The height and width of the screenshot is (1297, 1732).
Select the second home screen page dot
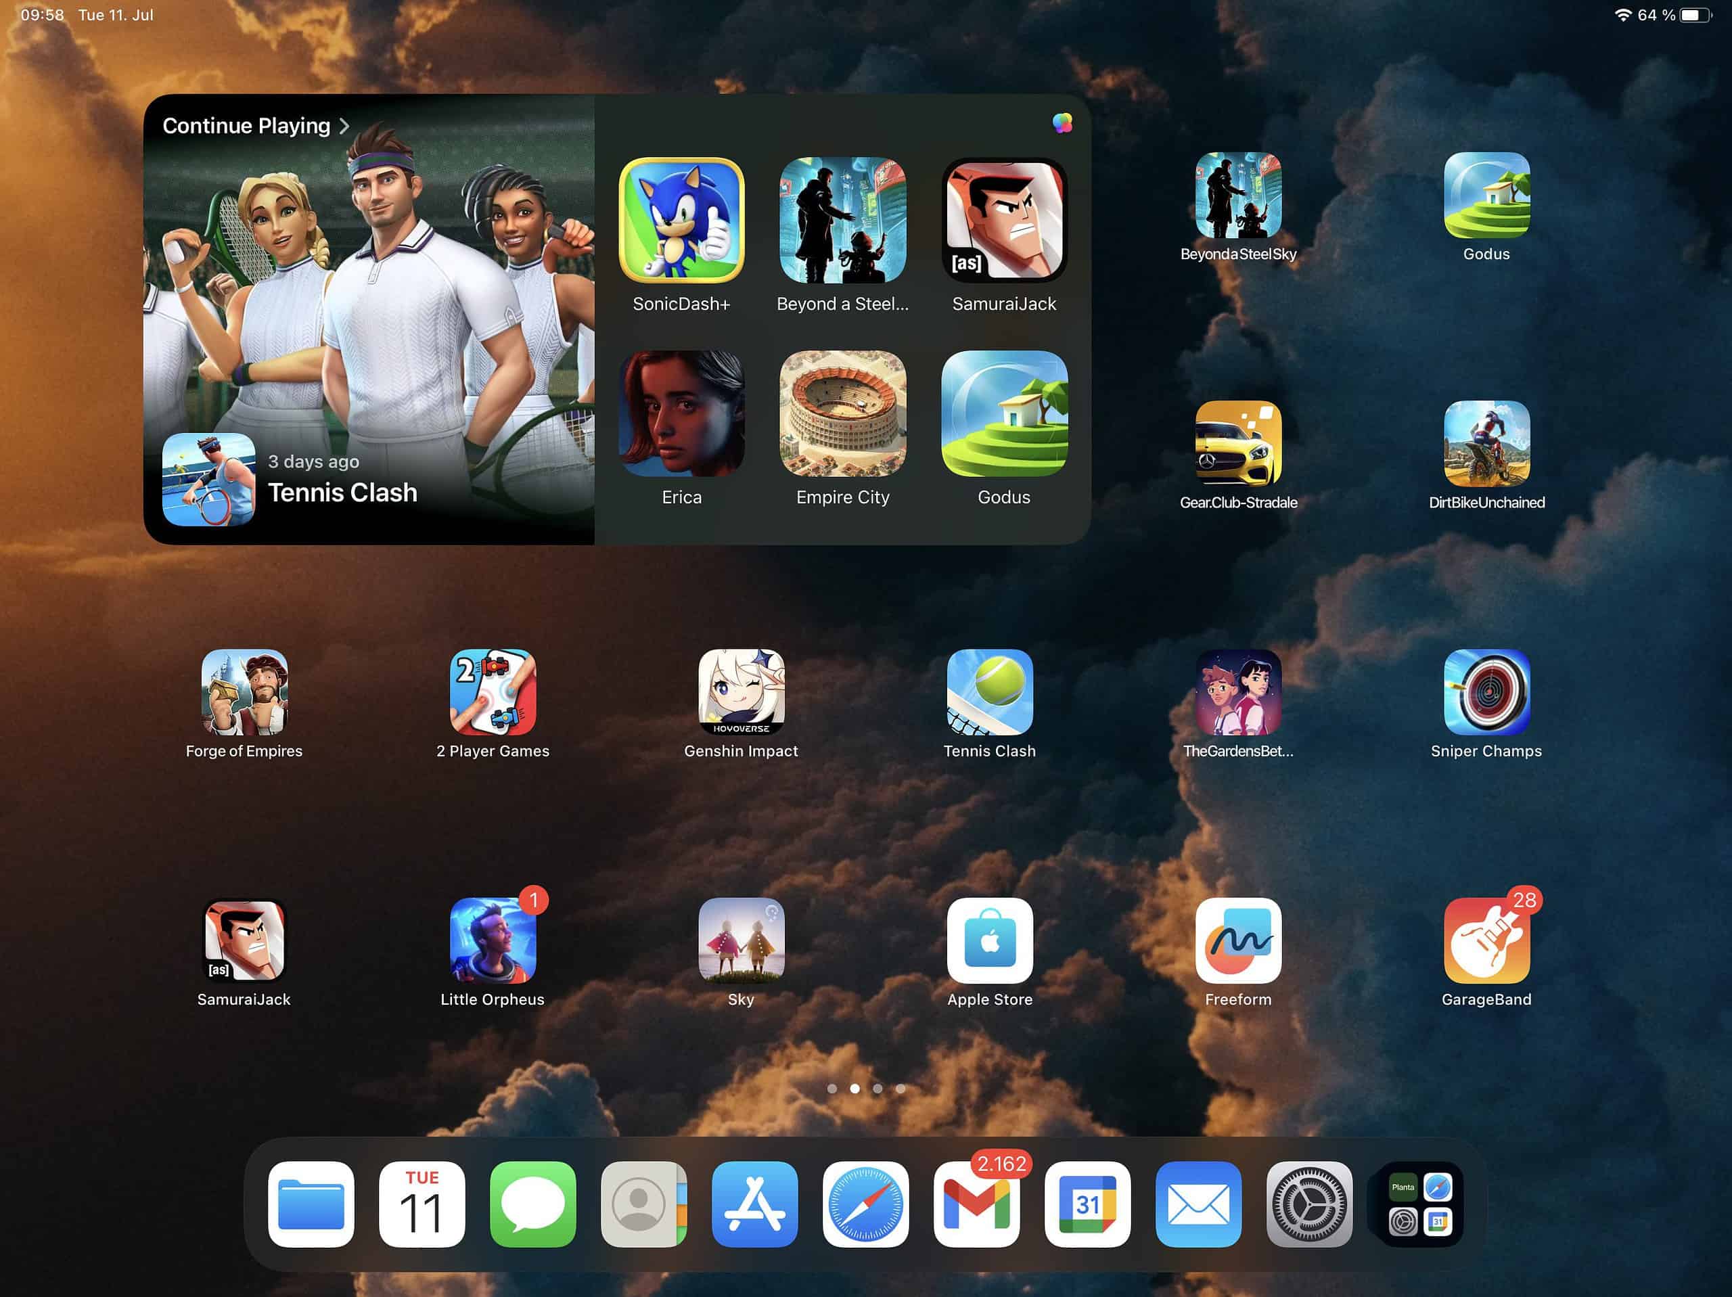(854, 1089)
